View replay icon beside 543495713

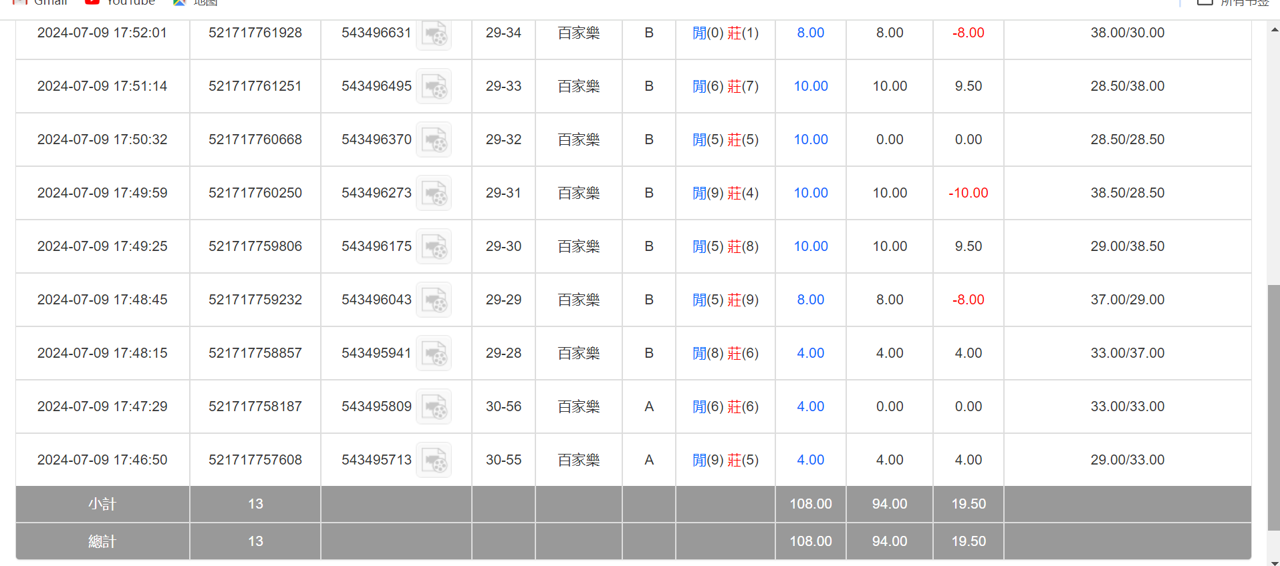coord(434,461)
